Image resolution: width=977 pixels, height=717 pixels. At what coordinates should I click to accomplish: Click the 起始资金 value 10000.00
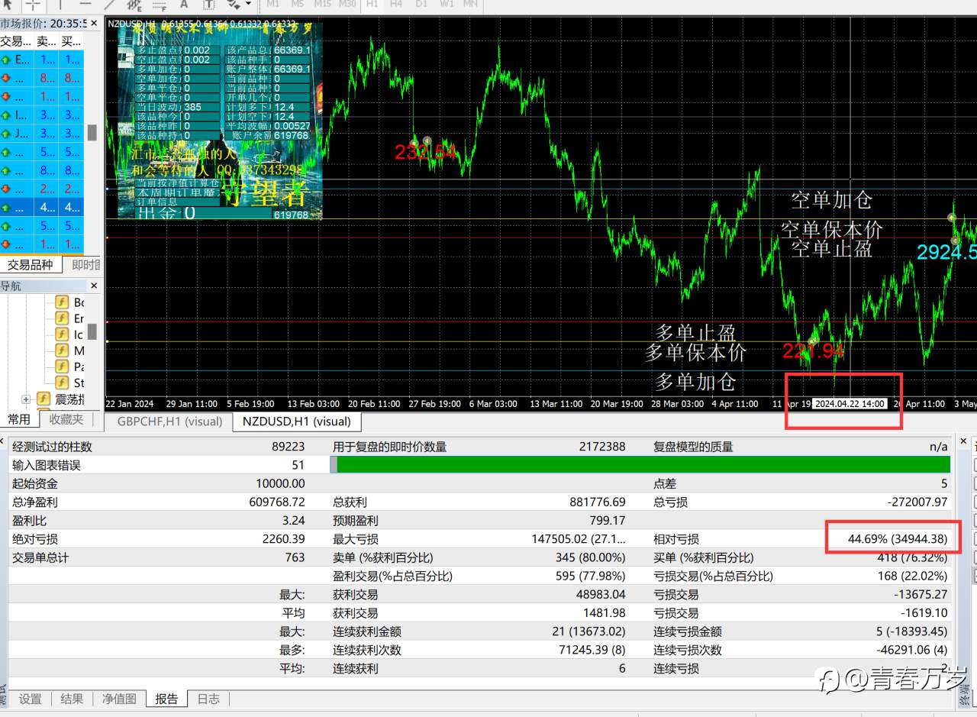pos(279,483)
